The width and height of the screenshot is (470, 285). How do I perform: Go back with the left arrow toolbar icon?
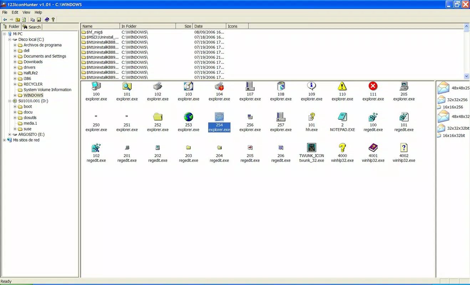coord(5,20)
